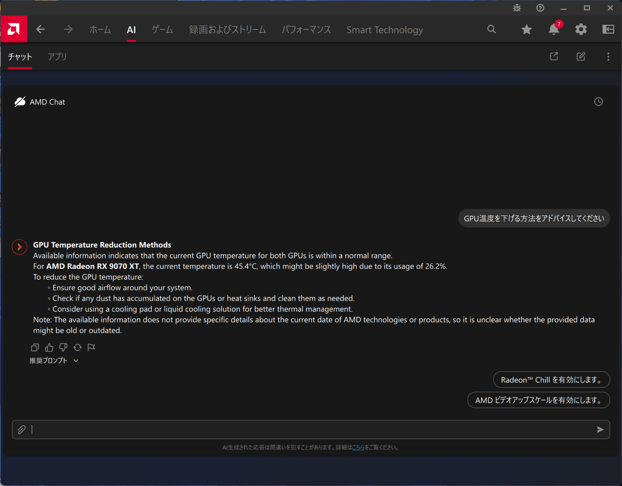Click AMD ビデオアップスケールを有効にします suggestion
622x486 pixels.
click(x=539, y=400)
